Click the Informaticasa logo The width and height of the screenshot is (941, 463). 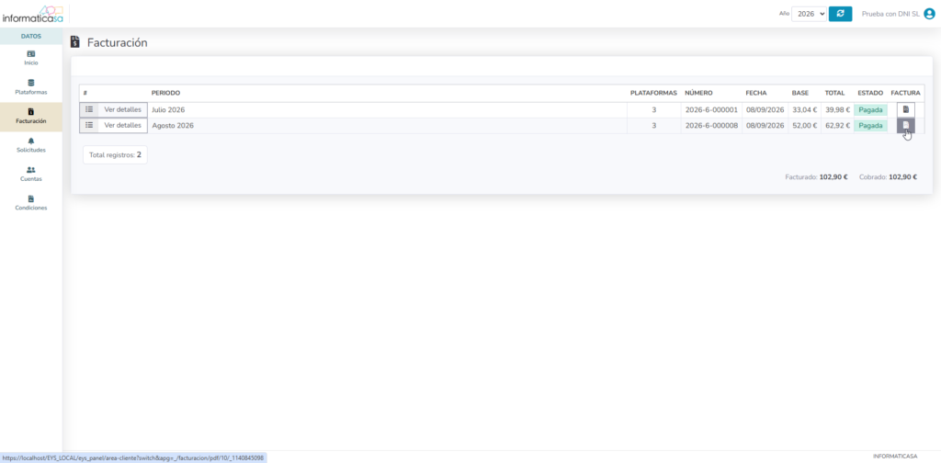click(x=32, y=14)
